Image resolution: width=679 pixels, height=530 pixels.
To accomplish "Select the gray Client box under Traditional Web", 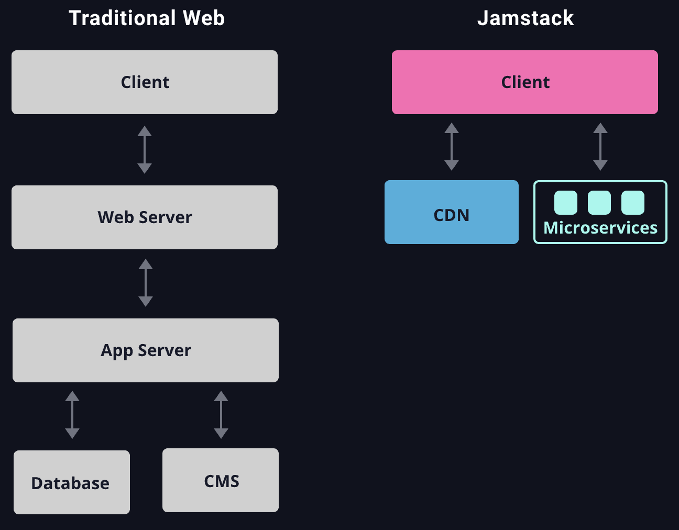I will tap(145, 82).
